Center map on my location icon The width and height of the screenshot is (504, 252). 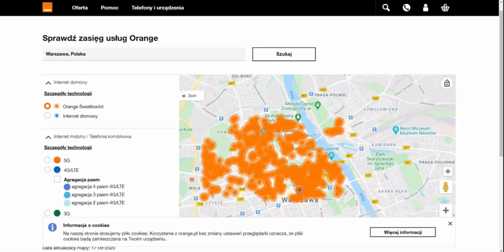(448, 172)
